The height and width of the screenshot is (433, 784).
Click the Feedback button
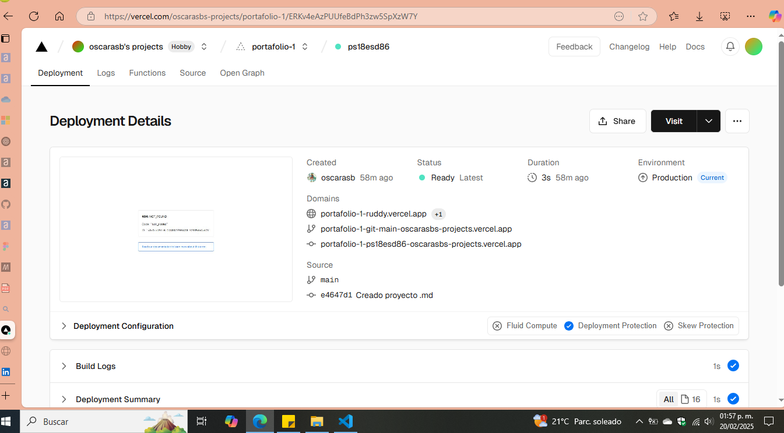pyautogui.click(x=574, y=47)
